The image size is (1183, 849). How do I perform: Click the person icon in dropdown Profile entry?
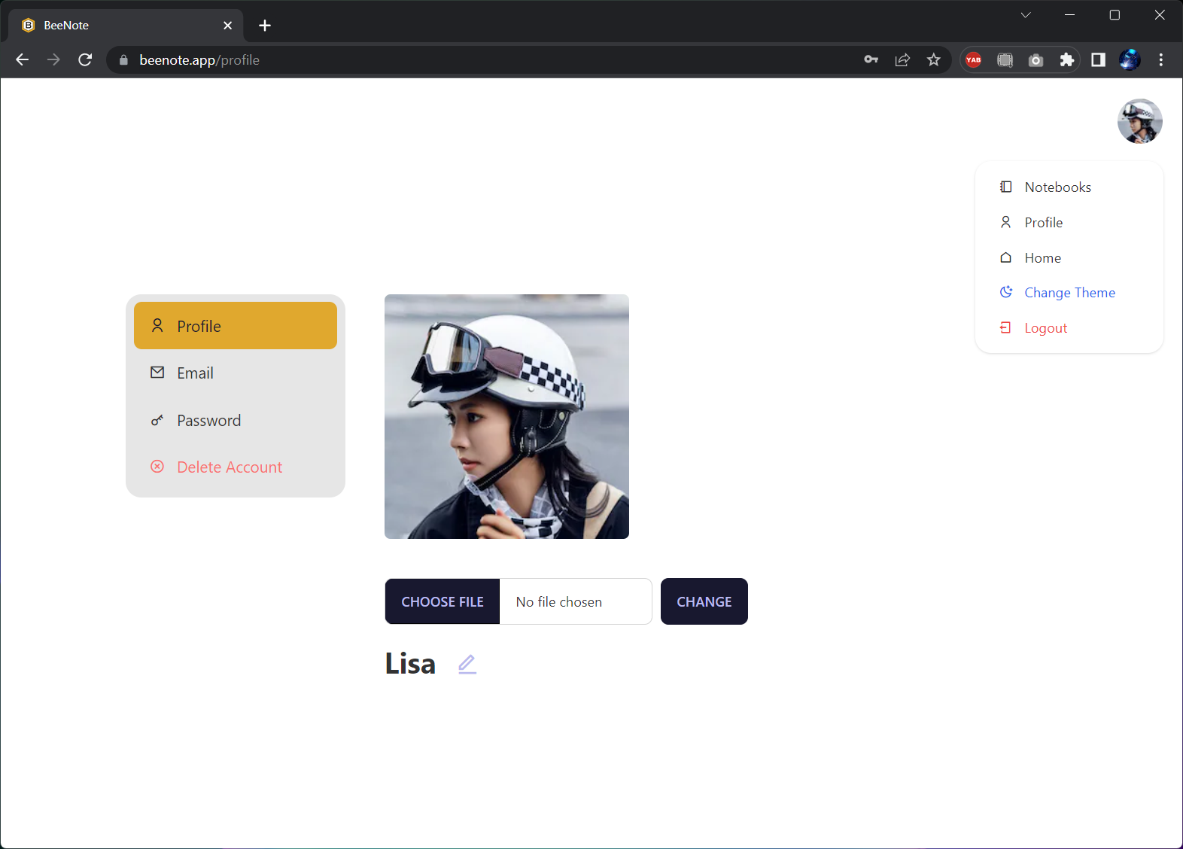[1005, 222]
